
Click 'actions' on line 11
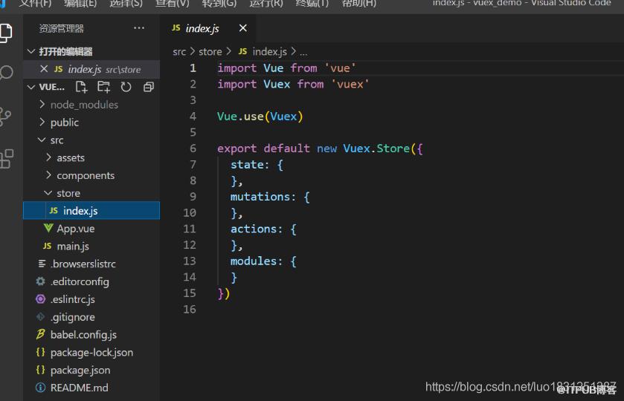click(x=254, y=229)
